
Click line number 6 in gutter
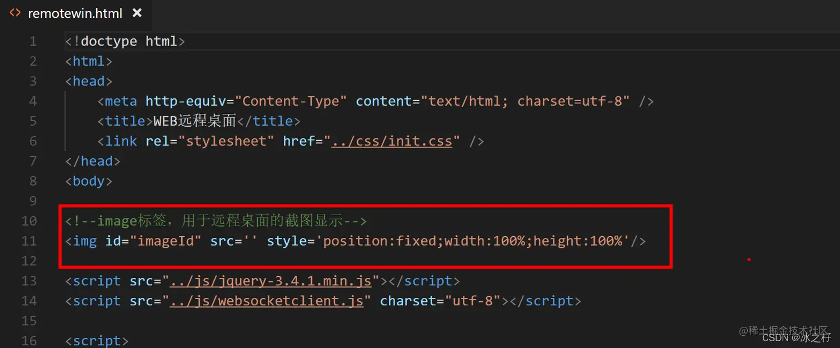[33, 141]
